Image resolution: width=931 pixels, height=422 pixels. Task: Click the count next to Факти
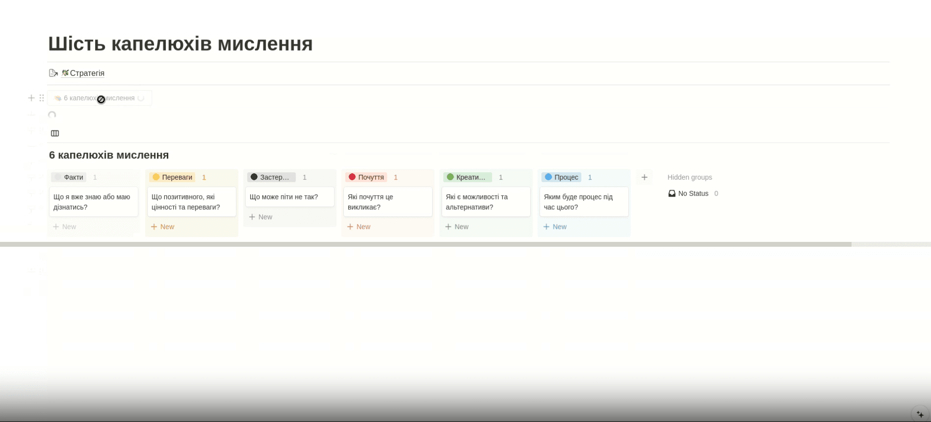tap(95, 177)
